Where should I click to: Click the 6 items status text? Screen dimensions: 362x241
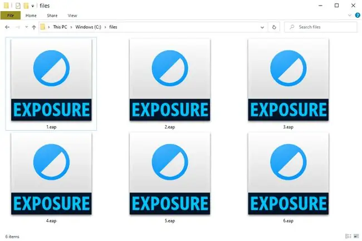[12, 237]
